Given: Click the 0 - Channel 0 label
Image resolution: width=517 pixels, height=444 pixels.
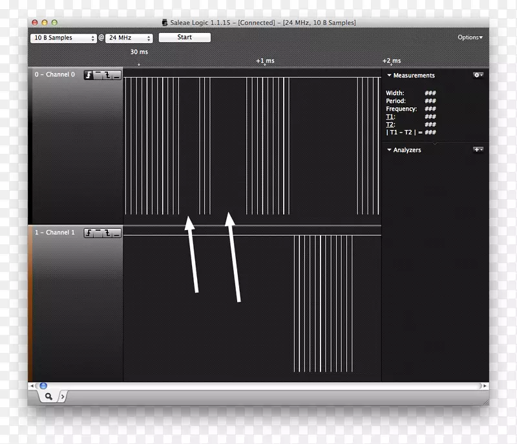Looking at the screenshot, I should [55, 74].
